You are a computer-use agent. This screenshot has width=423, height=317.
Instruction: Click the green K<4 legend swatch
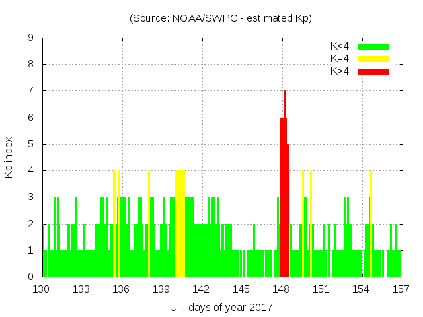tap(373, 46)
